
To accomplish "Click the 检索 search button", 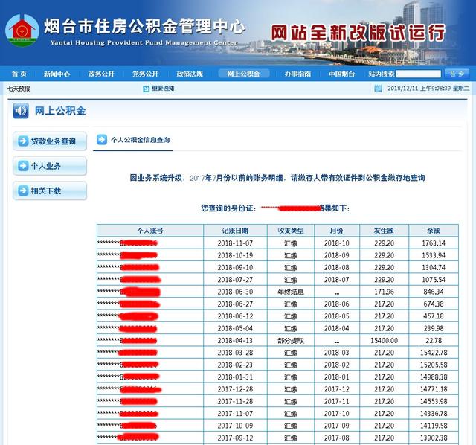I will [457, 74].
